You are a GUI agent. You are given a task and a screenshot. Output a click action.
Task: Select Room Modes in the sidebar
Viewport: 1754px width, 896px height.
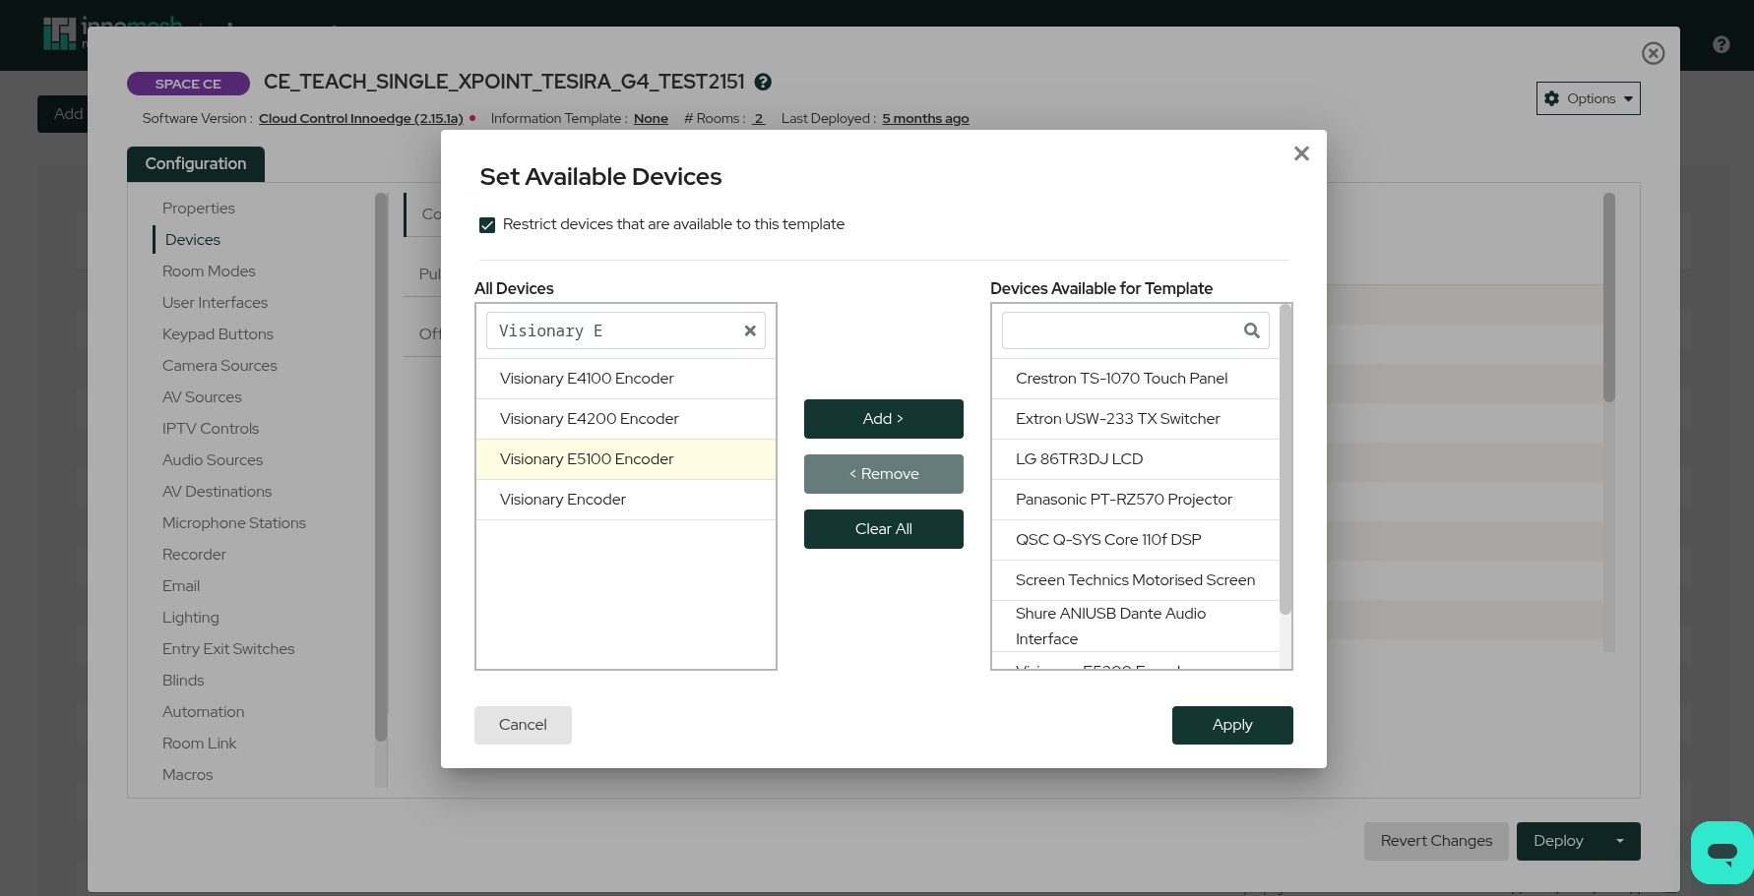209,271
